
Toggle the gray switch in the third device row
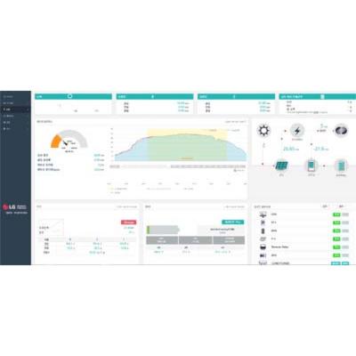point(345,231)
